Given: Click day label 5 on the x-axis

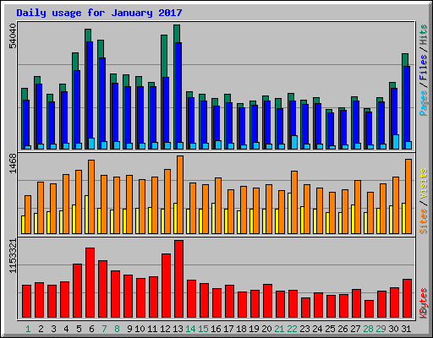Looking at the screenshot, I should (79, 329).
